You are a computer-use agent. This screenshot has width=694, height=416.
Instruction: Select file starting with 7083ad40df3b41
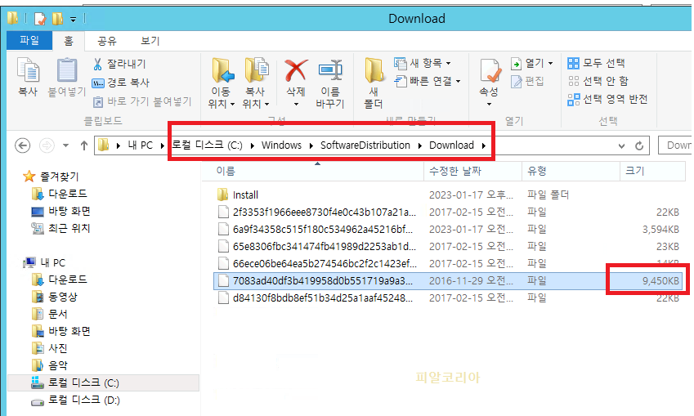click(x=449, y=280)
